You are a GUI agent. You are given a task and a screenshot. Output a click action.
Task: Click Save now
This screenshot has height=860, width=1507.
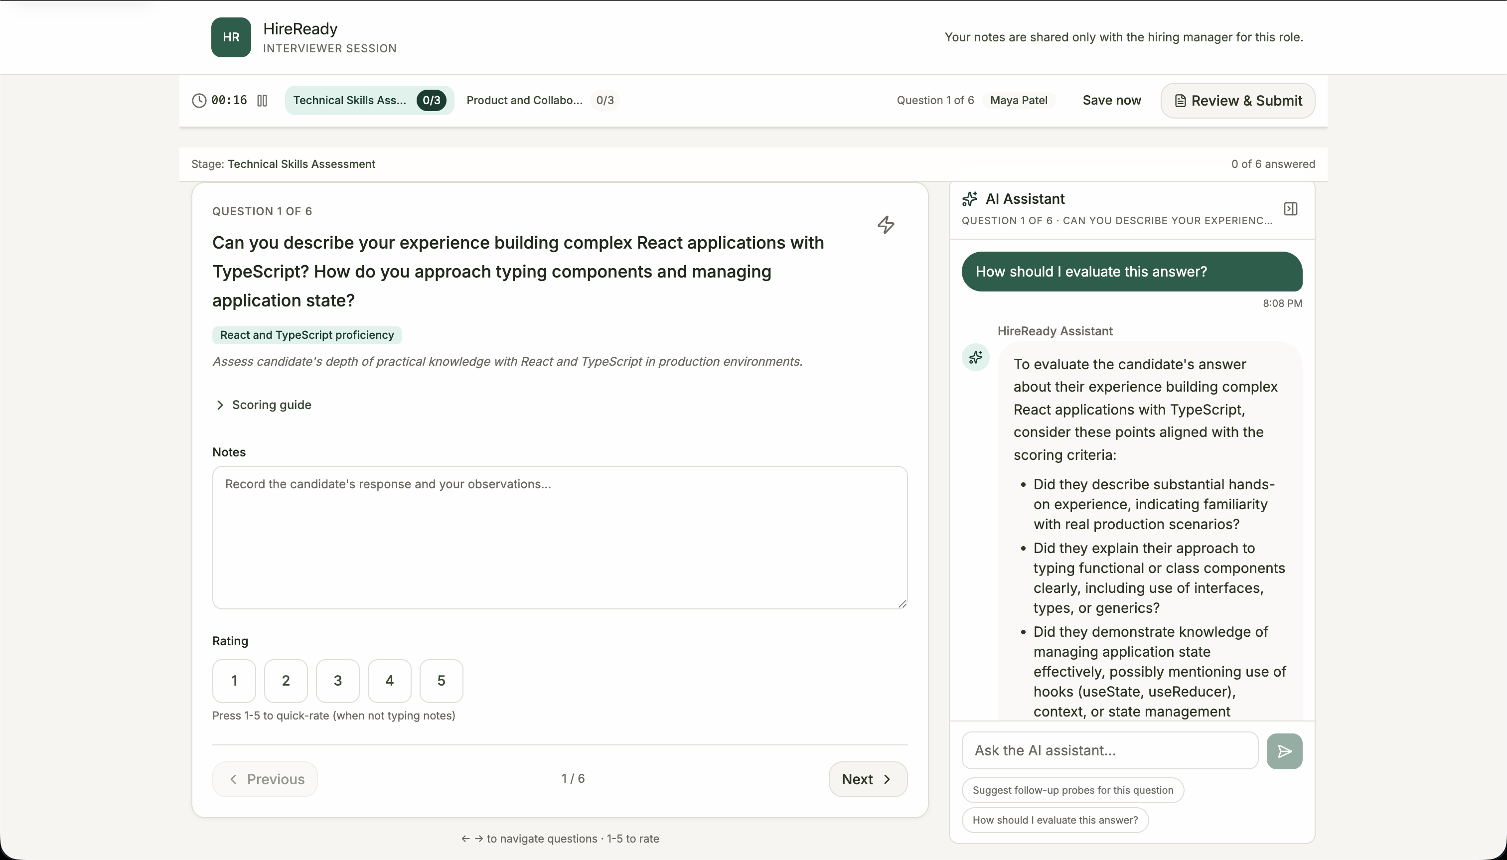(1111, 101)
